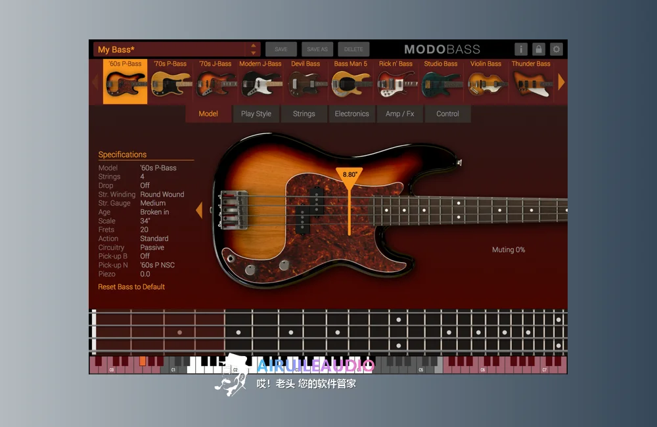Click Reset Bass to Default
Viewport: 657px width, 427px height.
pos(131,286)
